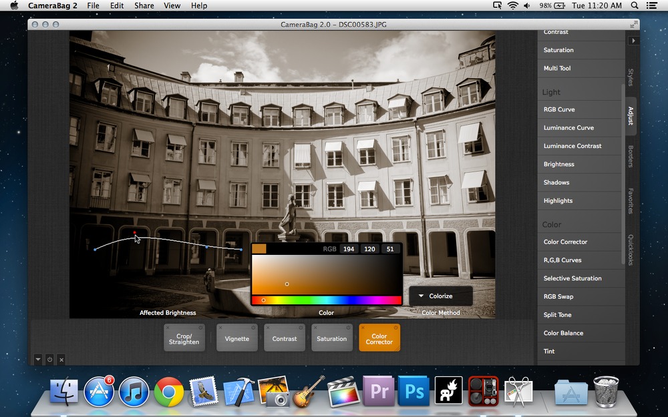This screenshot has height=417, width=668.
Task: Click the tray's clear-all X icon
Action: (x=61, y=360)
